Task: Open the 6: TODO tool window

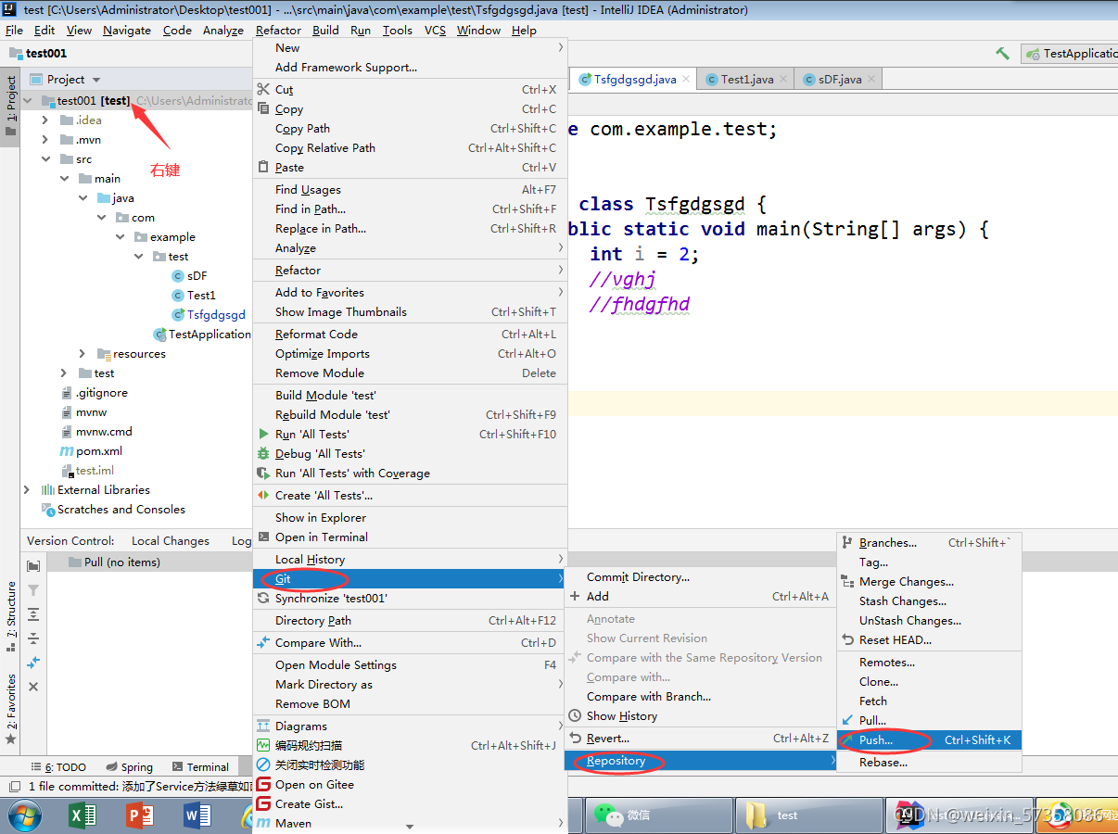Action: (58, 767)
